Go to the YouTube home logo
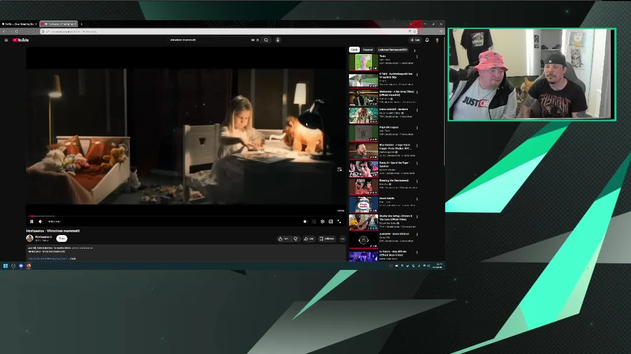 click(x=21, y=40)
